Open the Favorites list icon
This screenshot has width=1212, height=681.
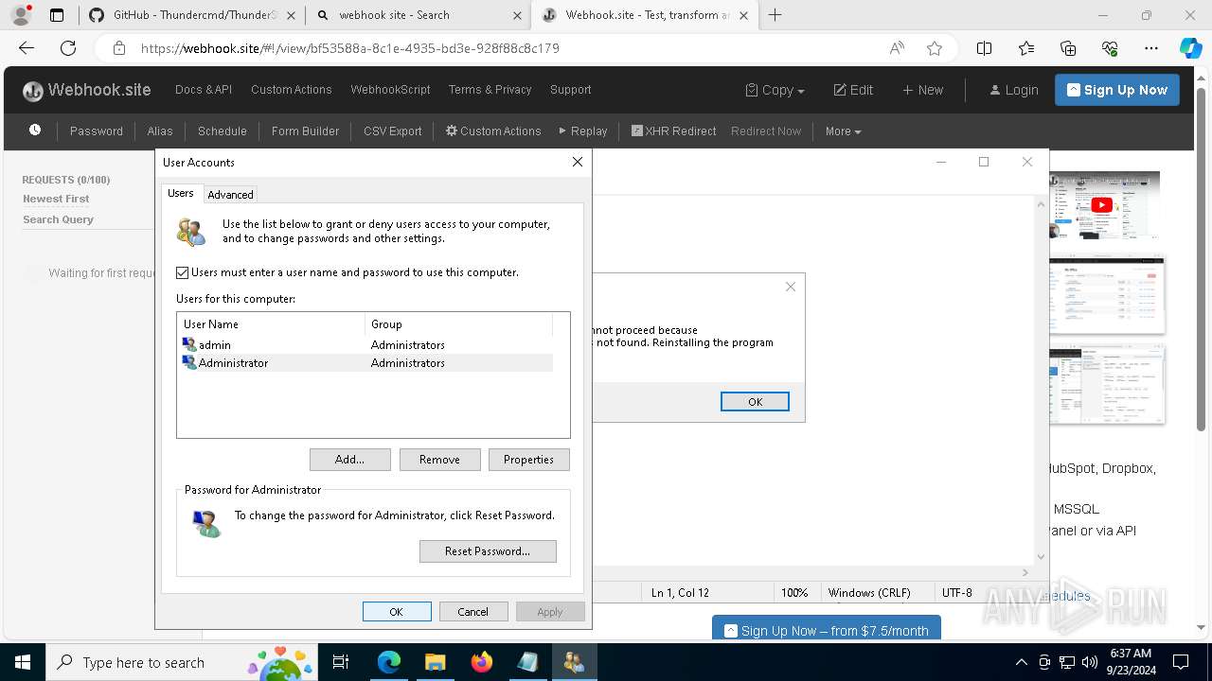pyautogui.click(x=1026, y=48)
